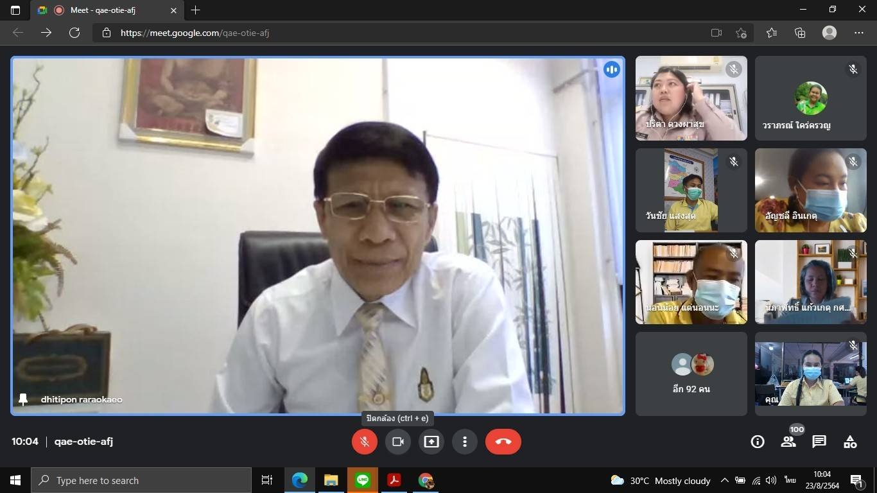Image resolution: width=877 pixels, height=493 pixels.
Task: Click the present screen button
Action: point(431,442)
